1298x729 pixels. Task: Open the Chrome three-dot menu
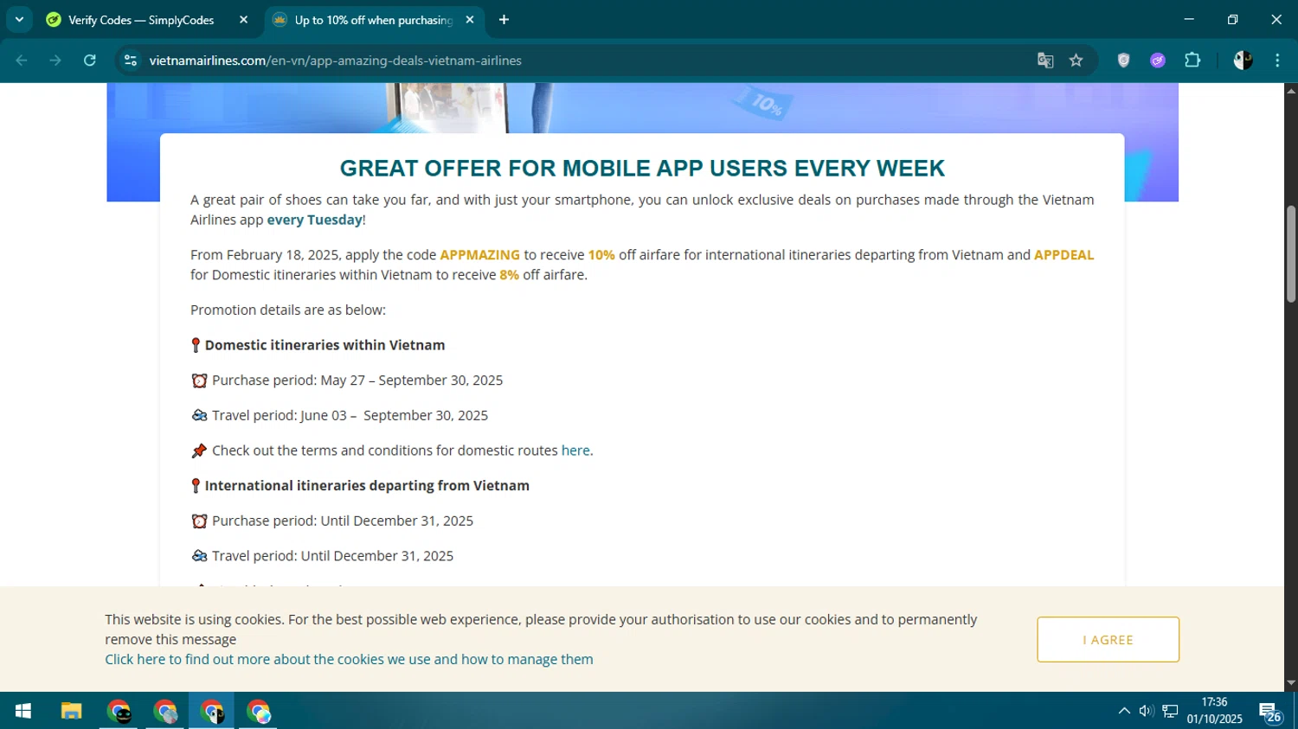pyautogui.click(x=1277, y=61)
